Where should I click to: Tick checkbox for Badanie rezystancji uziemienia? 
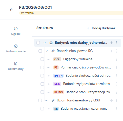[42, 109]
